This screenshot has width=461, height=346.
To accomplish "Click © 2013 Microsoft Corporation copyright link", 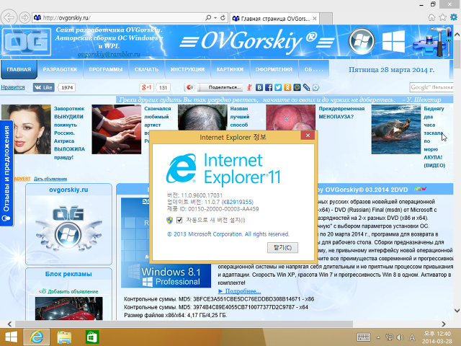I will point(228,234).
